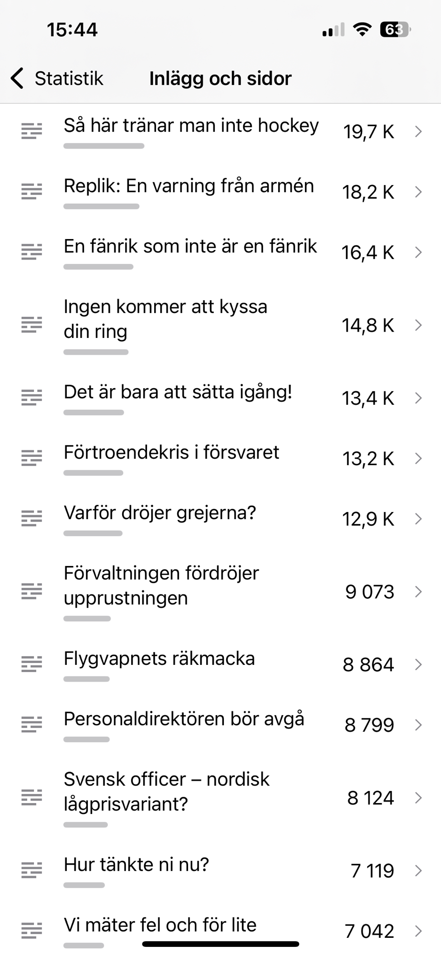
Task: Open post Förvaltningen fördröjer upprustningen
Action: point(161,586)
